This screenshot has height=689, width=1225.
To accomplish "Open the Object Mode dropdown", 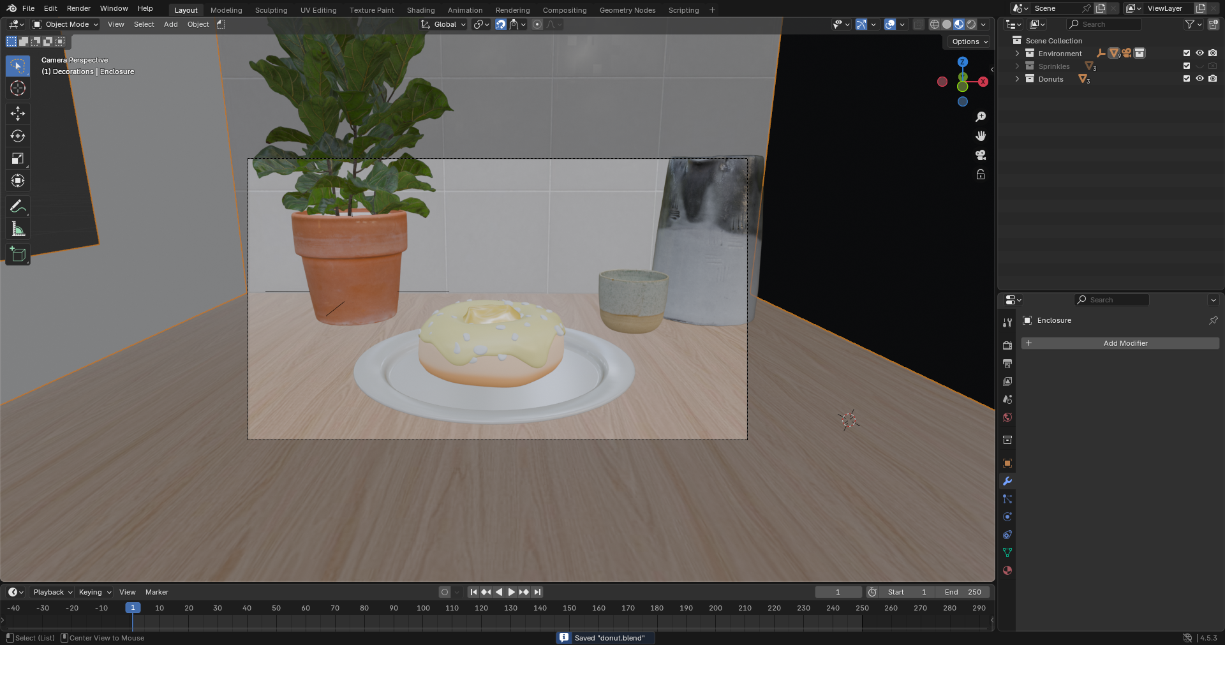I will coord(64,24).
